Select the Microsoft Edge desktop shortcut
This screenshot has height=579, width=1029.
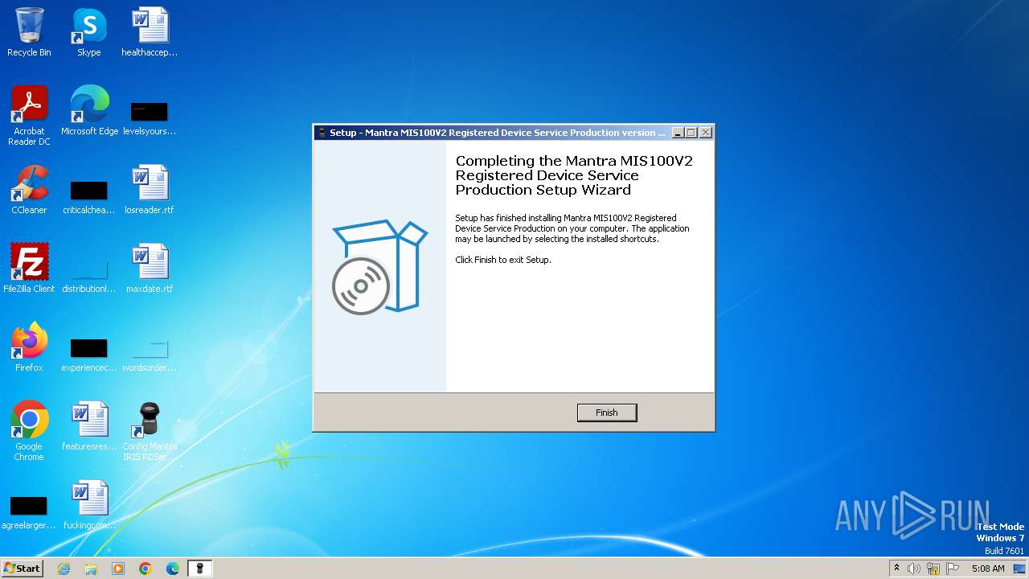pyautogui.click(x=89, y=112)
